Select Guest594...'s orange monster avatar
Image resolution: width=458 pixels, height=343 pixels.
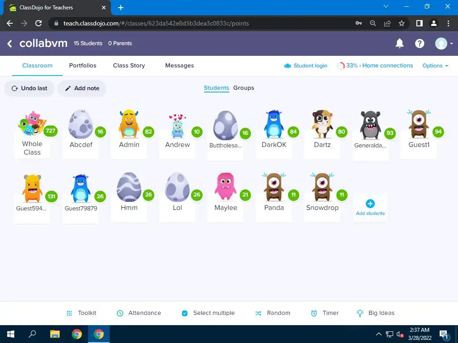tap(32, 188)
